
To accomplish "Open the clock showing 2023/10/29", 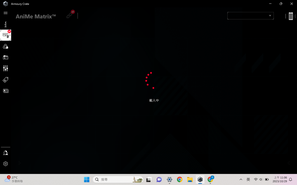I will point(280,179).
